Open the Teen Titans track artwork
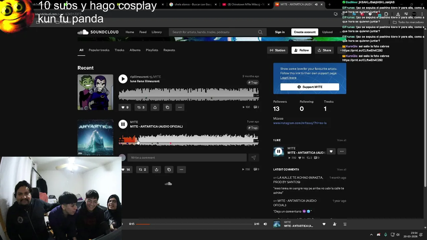This screenshot has height=240, width=427. 95,92
